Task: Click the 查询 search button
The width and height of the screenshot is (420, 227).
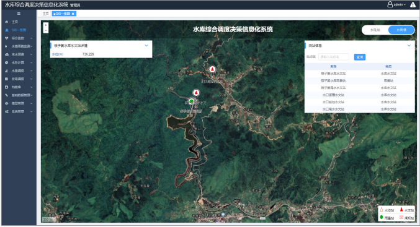Action: (359, 57)
